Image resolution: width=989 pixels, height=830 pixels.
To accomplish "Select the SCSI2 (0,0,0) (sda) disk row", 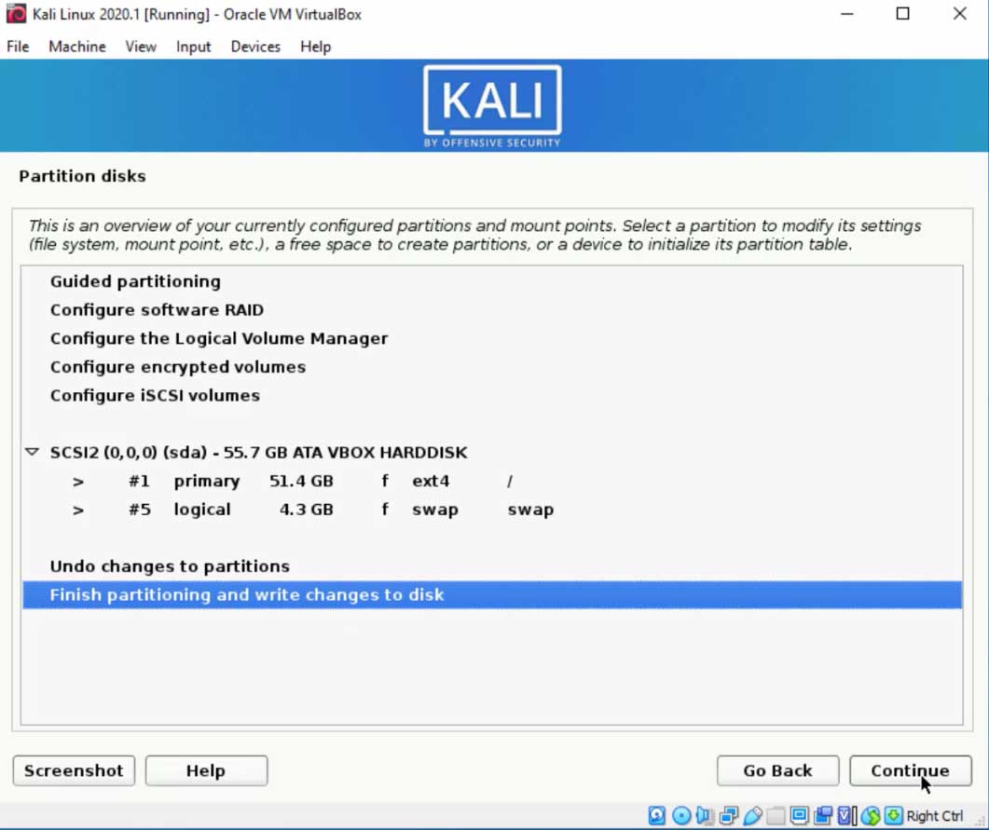I will pyautogui.click(x=492, y=452).
